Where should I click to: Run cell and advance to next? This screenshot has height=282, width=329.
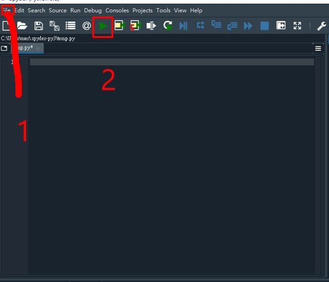click(135, 26)
